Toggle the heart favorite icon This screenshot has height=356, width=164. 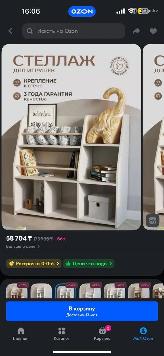coord(153,31)
